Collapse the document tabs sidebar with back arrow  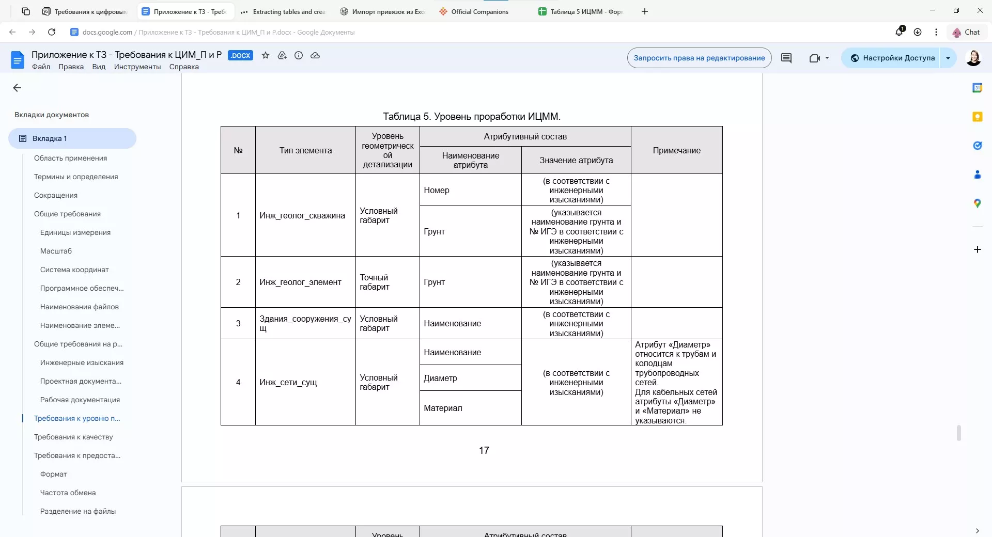pyautogui.click(x=17, y=88)
